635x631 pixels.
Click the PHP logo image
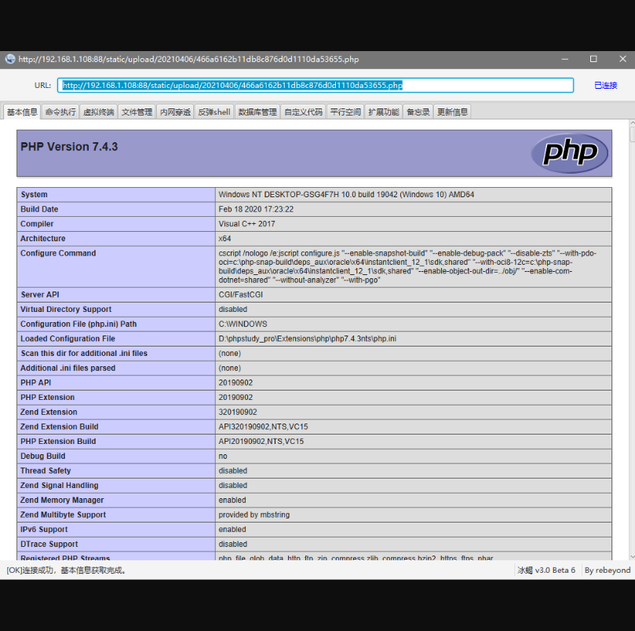pyautogui.click(x=569, y=152)
